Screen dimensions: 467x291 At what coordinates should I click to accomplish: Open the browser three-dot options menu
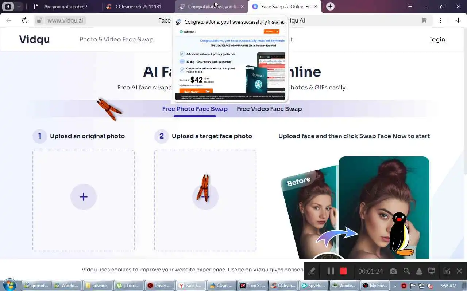coord(440,20)
